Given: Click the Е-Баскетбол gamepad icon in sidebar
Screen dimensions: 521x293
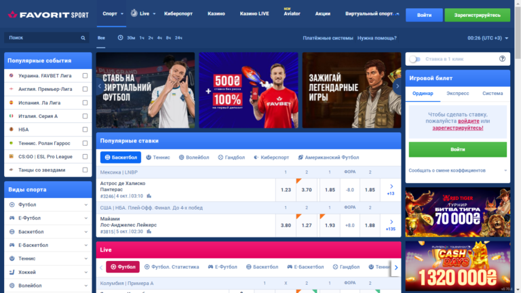Looking at the screenshot, I should [x=12, y=245].
